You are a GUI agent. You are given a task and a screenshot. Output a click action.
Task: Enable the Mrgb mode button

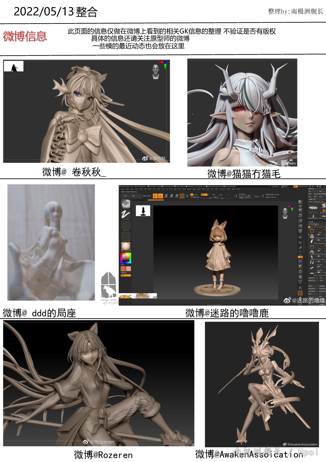(196, 195)
